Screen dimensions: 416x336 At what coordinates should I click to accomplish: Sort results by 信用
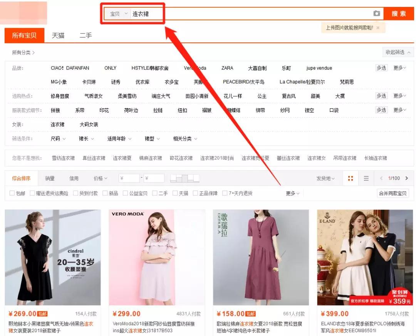[x=74, y=178]
